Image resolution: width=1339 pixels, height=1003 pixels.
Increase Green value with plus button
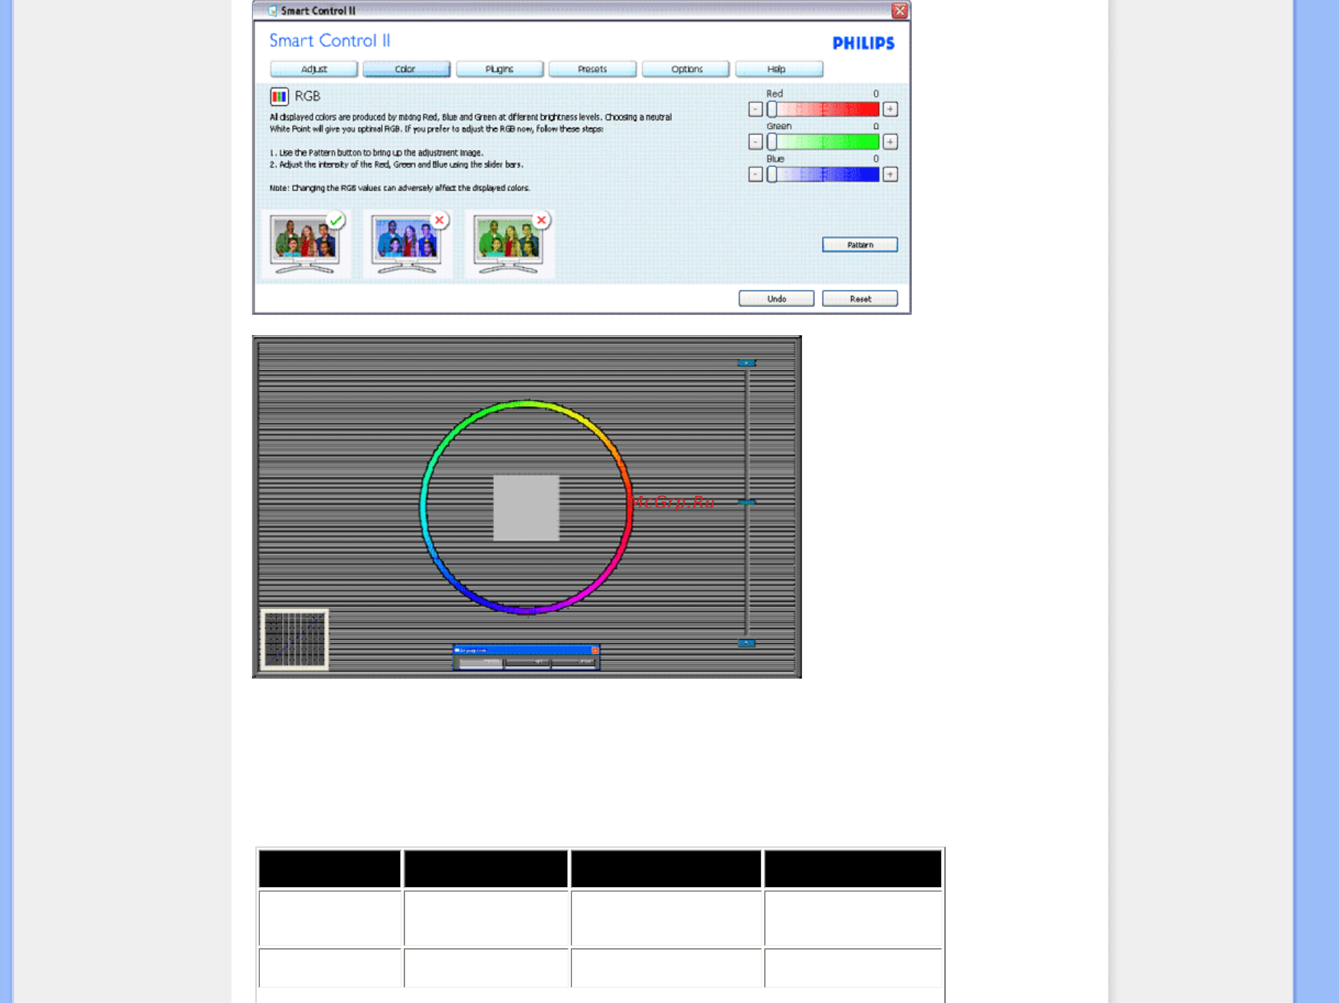890,142
